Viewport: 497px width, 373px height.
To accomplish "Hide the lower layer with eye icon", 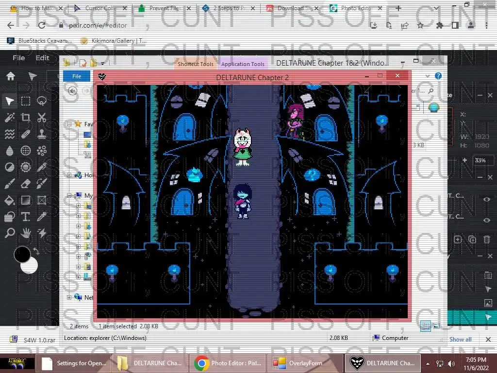I will pos(487,220).
